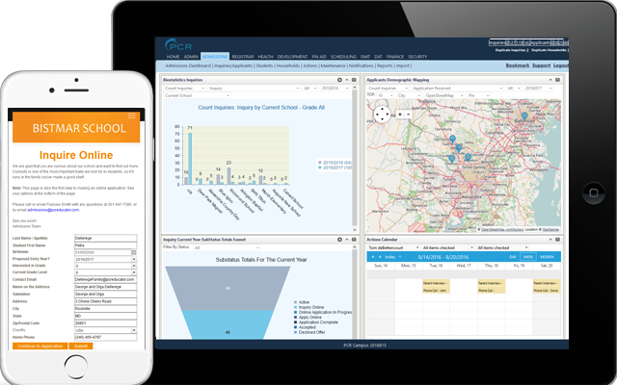This screenshot has height=385, width=617.
Task: Go to previous week in Actions Calendar
Action: (373, 257)
